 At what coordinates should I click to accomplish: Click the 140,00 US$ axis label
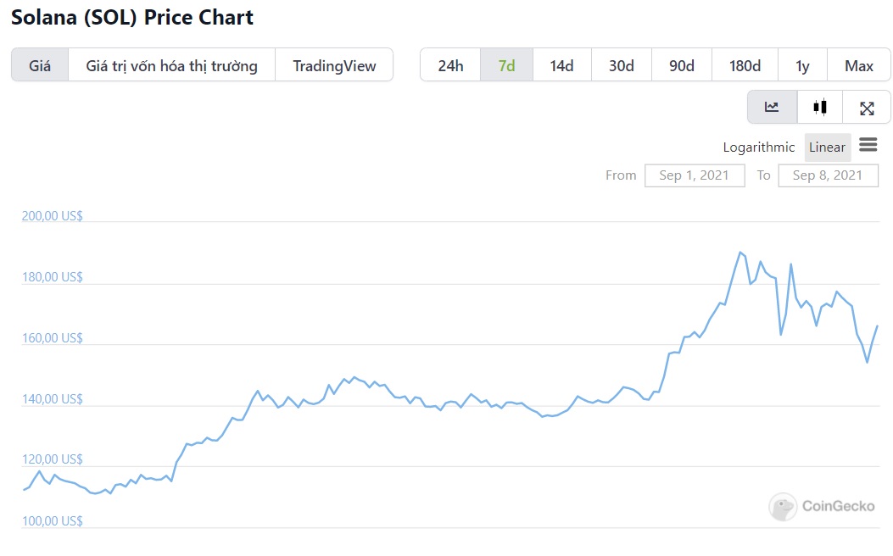coord(53,399)
